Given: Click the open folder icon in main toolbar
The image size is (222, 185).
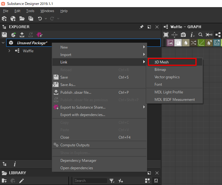Looking at the screenshot, I should [x=22, y=19].
